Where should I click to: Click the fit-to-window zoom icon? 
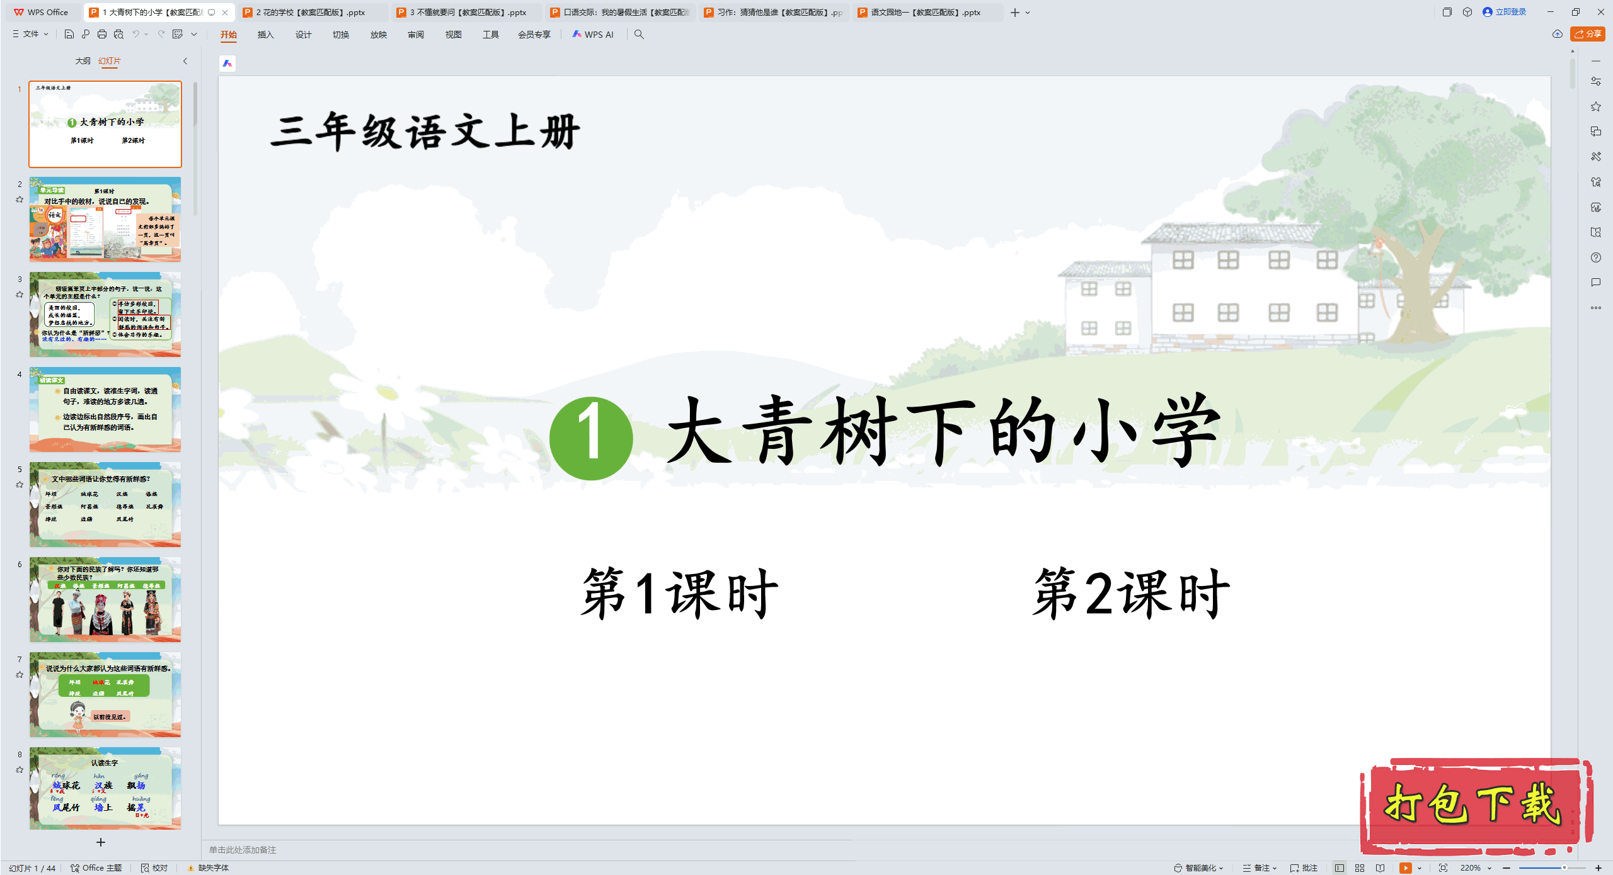pos(1443,867)
